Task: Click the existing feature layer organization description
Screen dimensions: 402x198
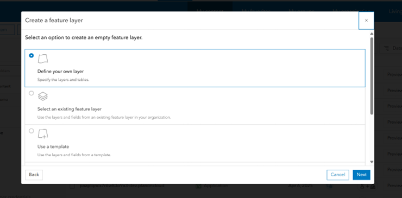Action: (104, 118)
